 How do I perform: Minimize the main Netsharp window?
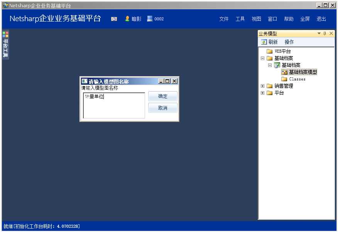coord(319,5)
